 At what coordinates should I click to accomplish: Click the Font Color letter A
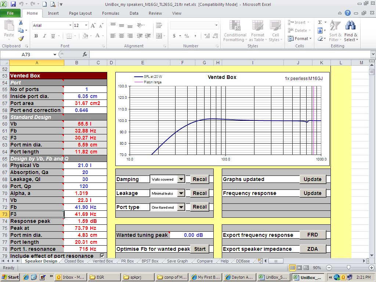point(97,36)
